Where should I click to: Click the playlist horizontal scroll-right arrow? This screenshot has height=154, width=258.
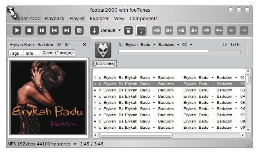pyautogui.click(x=243, y=135)
